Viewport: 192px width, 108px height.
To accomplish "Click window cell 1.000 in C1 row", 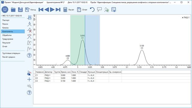I will [x=75, y=75].
